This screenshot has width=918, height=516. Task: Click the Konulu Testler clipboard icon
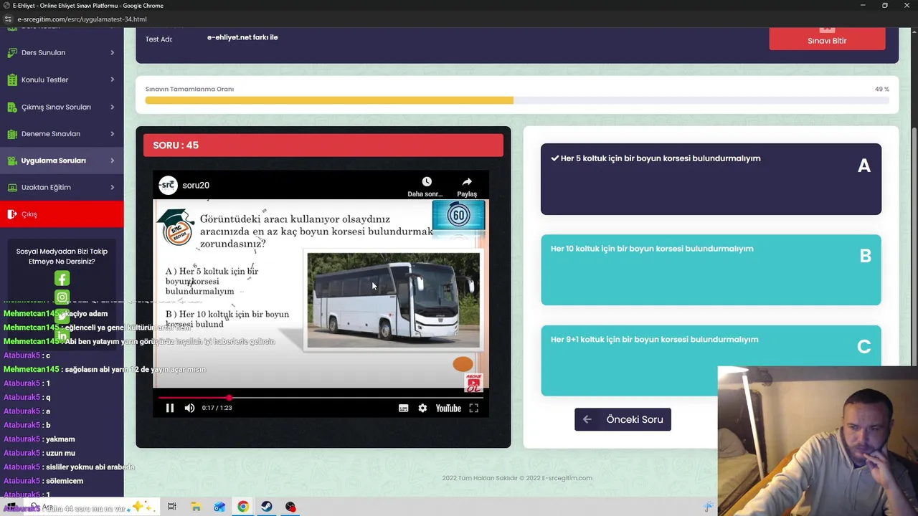pos(11,80)
